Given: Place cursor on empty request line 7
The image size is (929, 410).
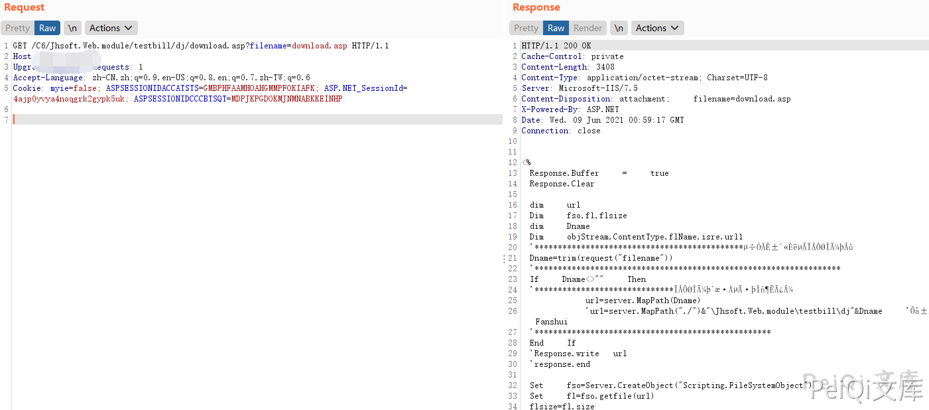Looking at the screenshot, I should pos(199,119).
